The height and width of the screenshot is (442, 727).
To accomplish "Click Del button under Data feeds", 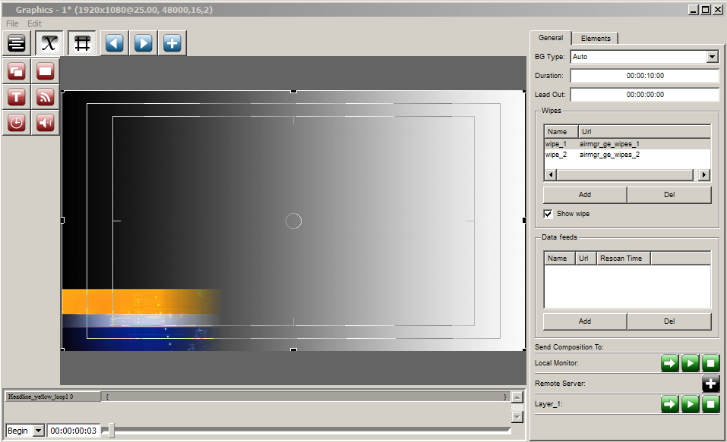I will [x=669, y=321].
